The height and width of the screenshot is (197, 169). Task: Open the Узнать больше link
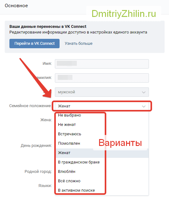[79, 44]
